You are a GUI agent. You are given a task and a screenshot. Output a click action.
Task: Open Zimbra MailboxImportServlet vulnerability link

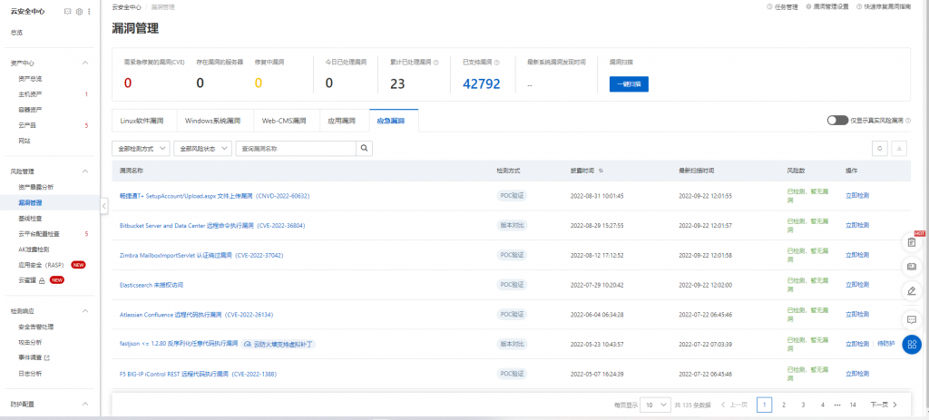coord(201,255)
